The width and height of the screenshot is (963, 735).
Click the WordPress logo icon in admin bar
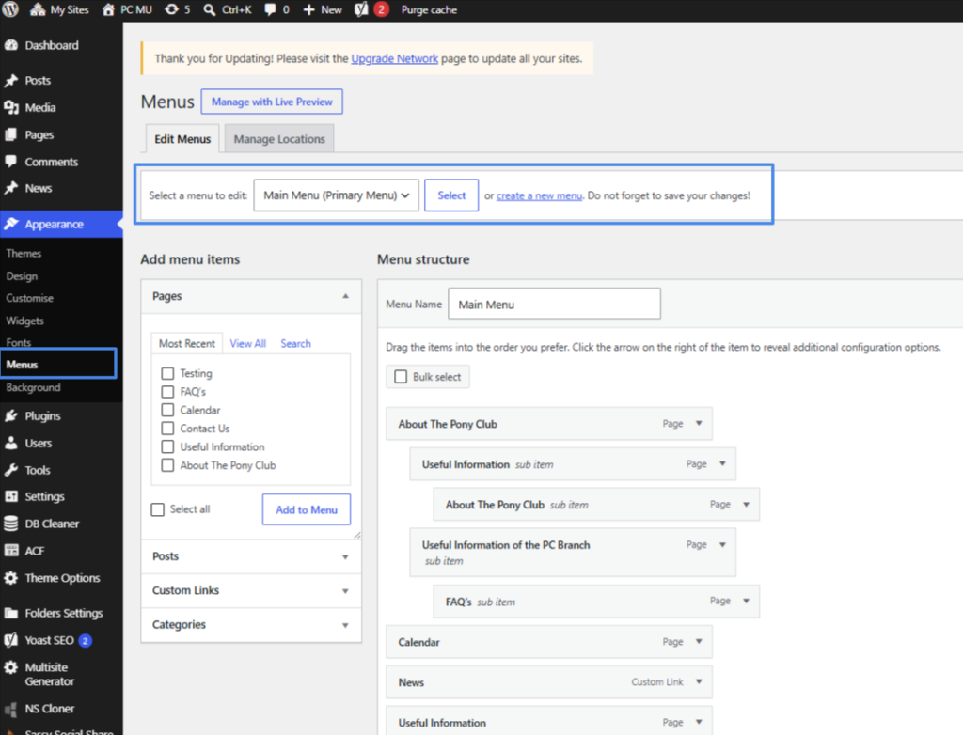pyautogui.click(x=10, y=9)
